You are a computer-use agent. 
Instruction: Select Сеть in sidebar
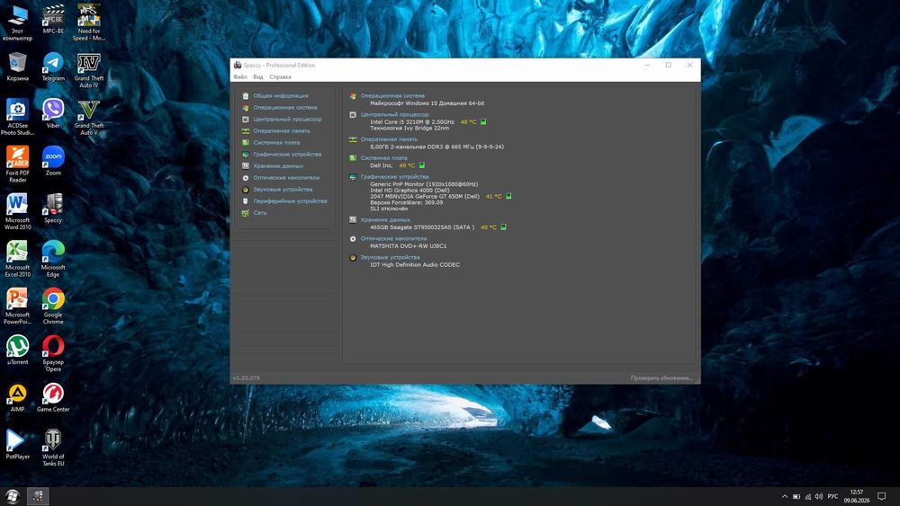[x=260, y=213]
